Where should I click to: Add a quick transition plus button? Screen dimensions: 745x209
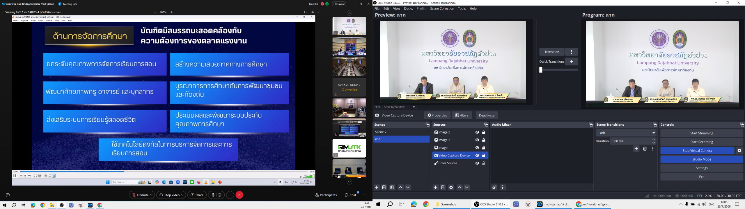point(572,62)
